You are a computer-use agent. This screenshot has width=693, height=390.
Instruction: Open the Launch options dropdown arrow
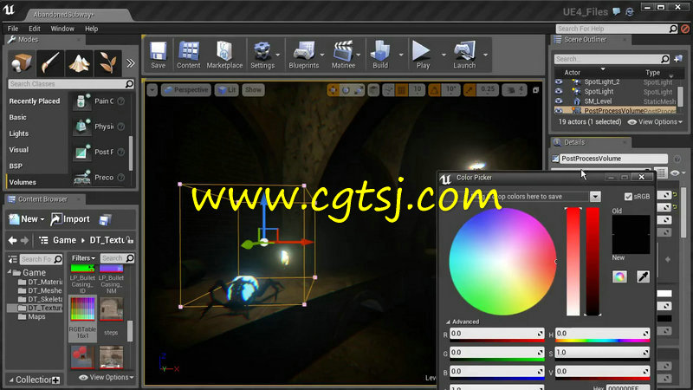(x=485, y=55)
